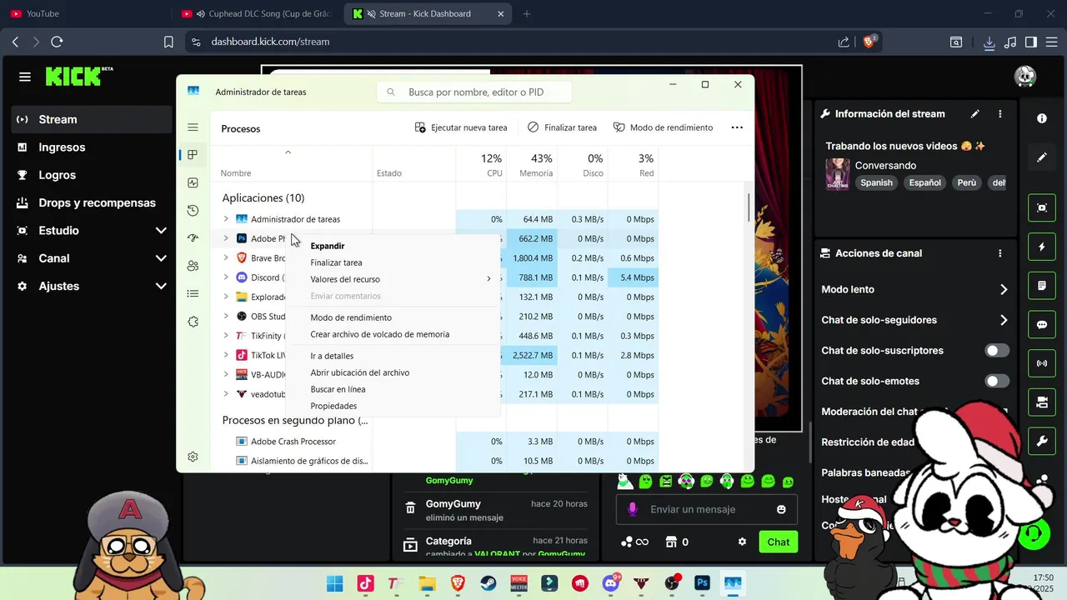Expand Administrador de tareas process row
The width and height of the screenshot is (1067, 600).
tap(225, 219)
